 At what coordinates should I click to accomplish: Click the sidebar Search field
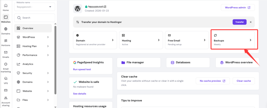coord(34,18)
